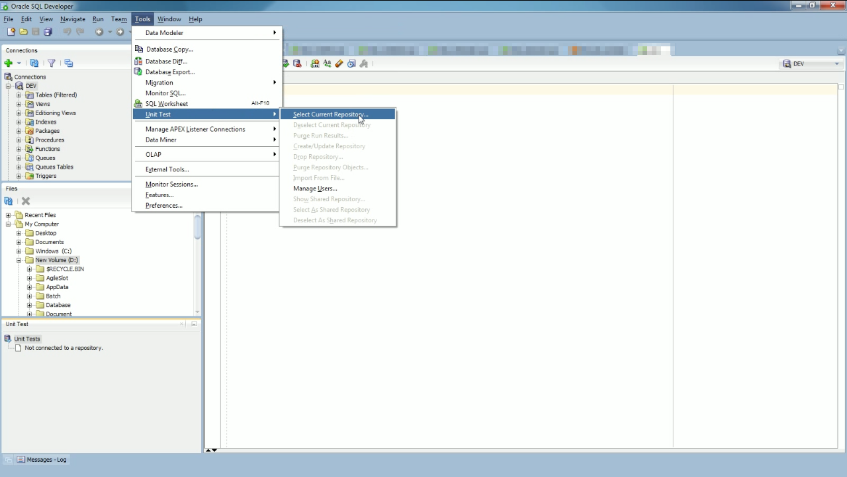Click the New document icon in the main toolbar

11,32
